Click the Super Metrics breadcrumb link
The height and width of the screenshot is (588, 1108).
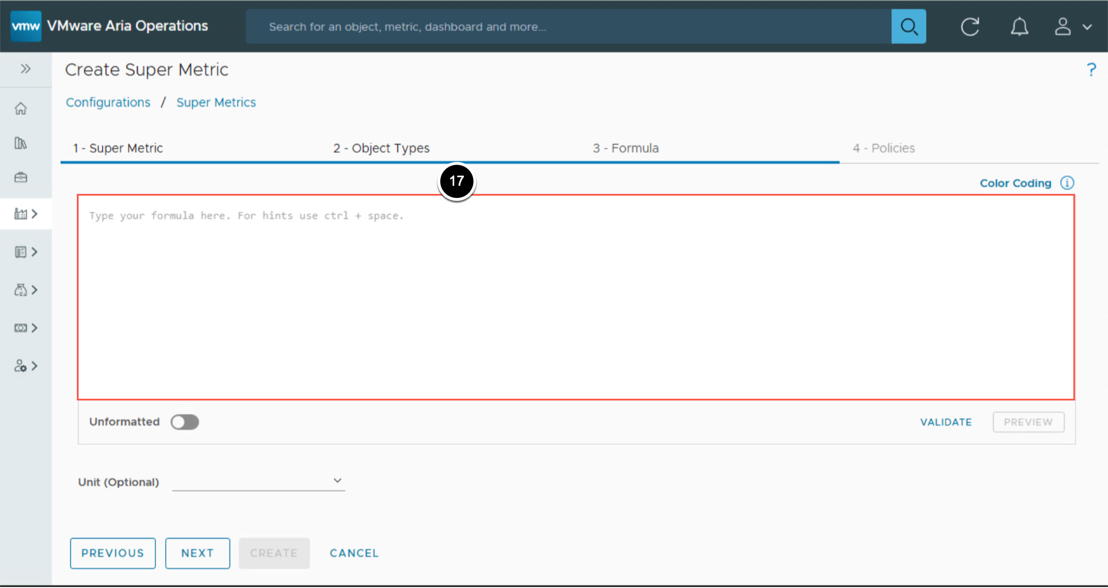click(216, 102)
